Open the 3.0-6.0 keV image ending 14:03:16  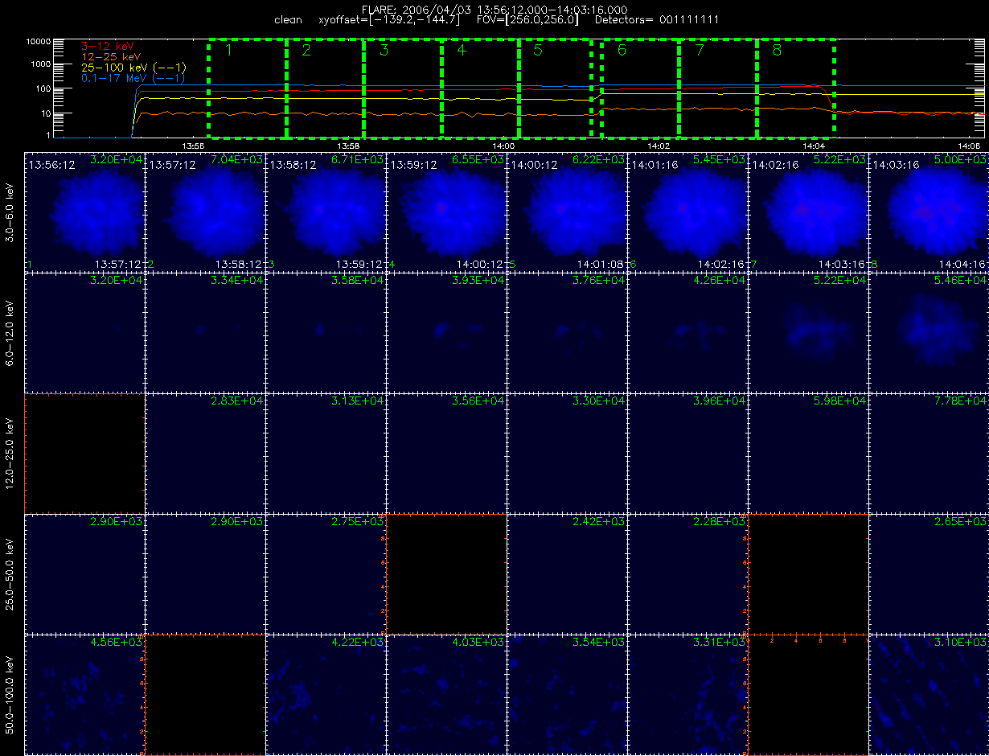808,212
